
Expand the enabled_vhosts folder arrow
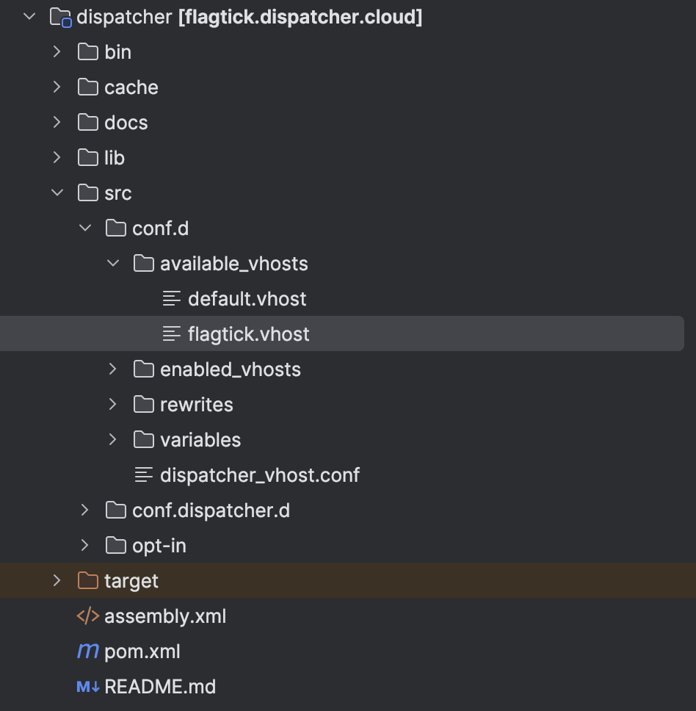(x=113, y=369)
